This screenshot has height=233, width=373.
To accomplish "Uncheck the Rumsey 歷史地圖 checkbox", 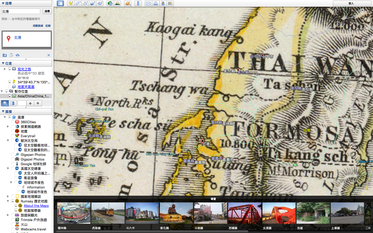I will [x=13, y=201].
